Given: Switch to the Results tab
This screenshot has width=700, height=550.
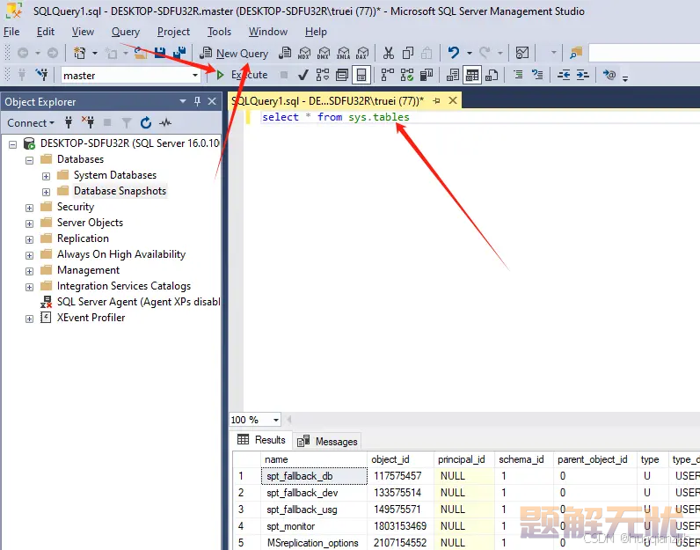Looking at the screenshot, I should coord(261,440).
